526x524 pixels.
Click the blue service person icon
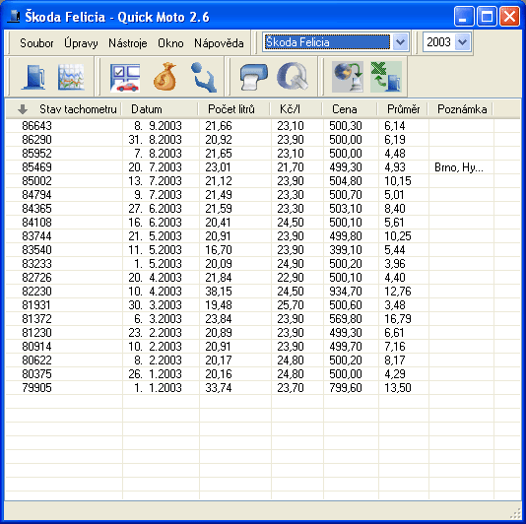[x=204, y=77]
